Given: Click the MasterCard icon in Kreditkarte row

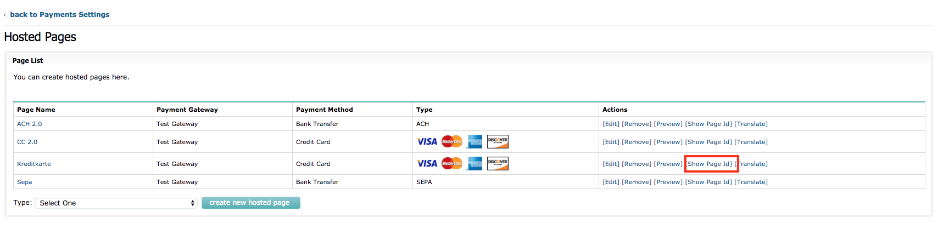Looking at the screenshot, I should (452, 164).
